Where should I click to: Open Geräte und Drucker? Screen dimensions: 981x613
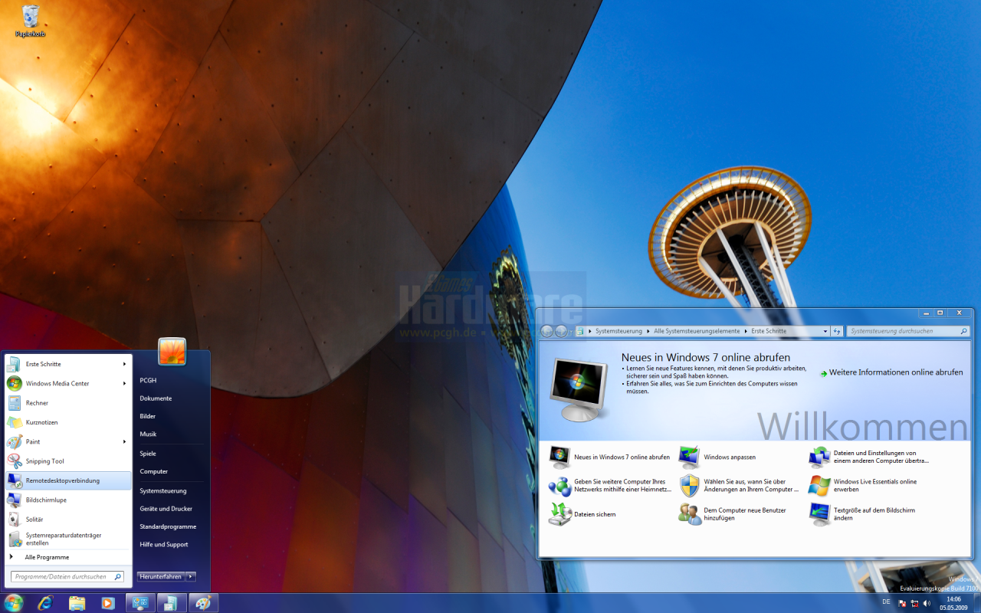[x=166, y=509]
